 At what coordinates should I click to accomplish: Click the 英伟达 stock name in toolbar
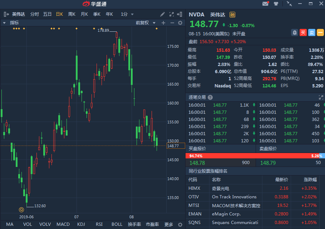tap(19, 14)
